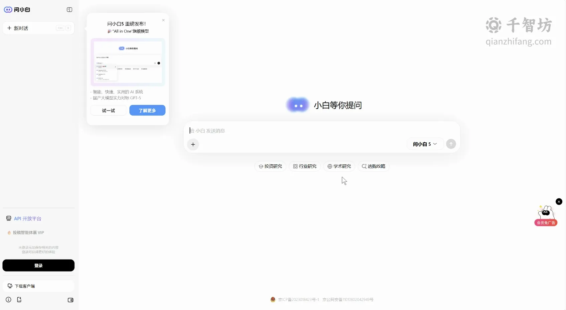
Task: Click the 问小白5 重磅发布 headline text
Action: click(x=126, y=24)
